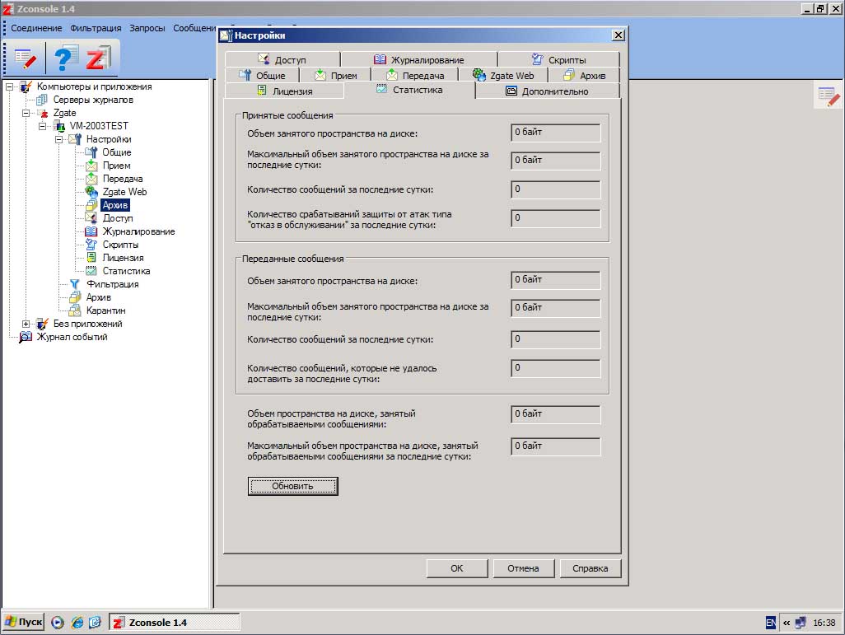Image resolution: width=845 pixels, height=635 pixels.
Task: Collapse the VM-2003TEST tree node
Action: tap(43, 126)
